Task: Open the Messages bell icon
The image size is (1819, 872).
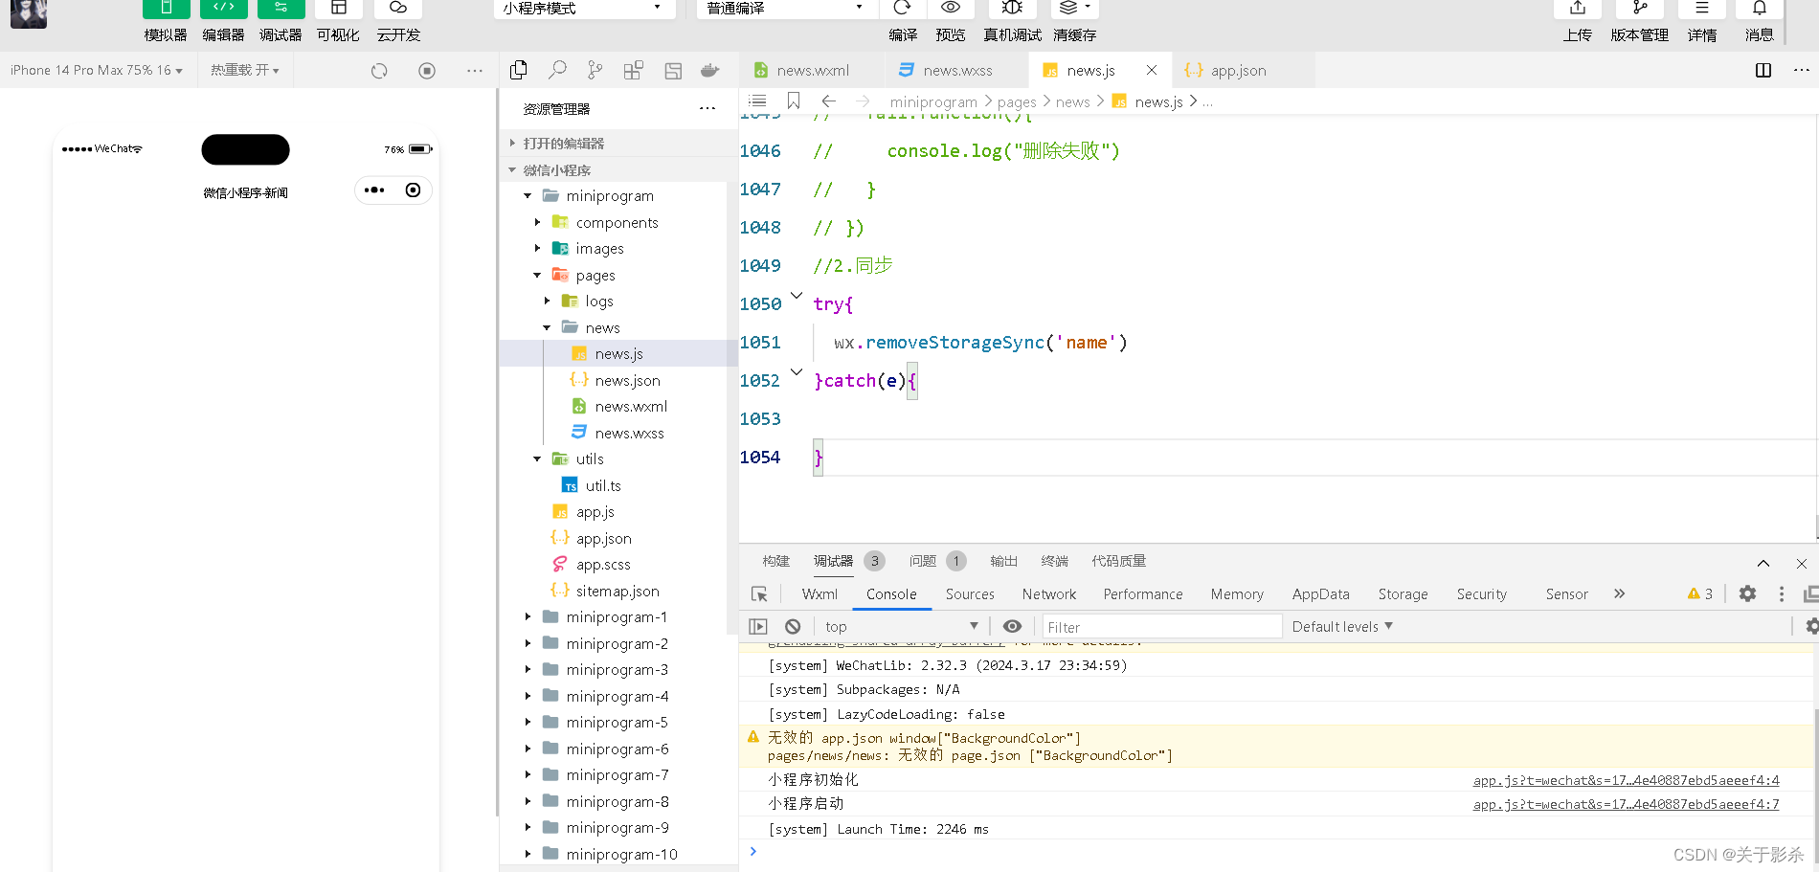Action: coord(1760,9)
